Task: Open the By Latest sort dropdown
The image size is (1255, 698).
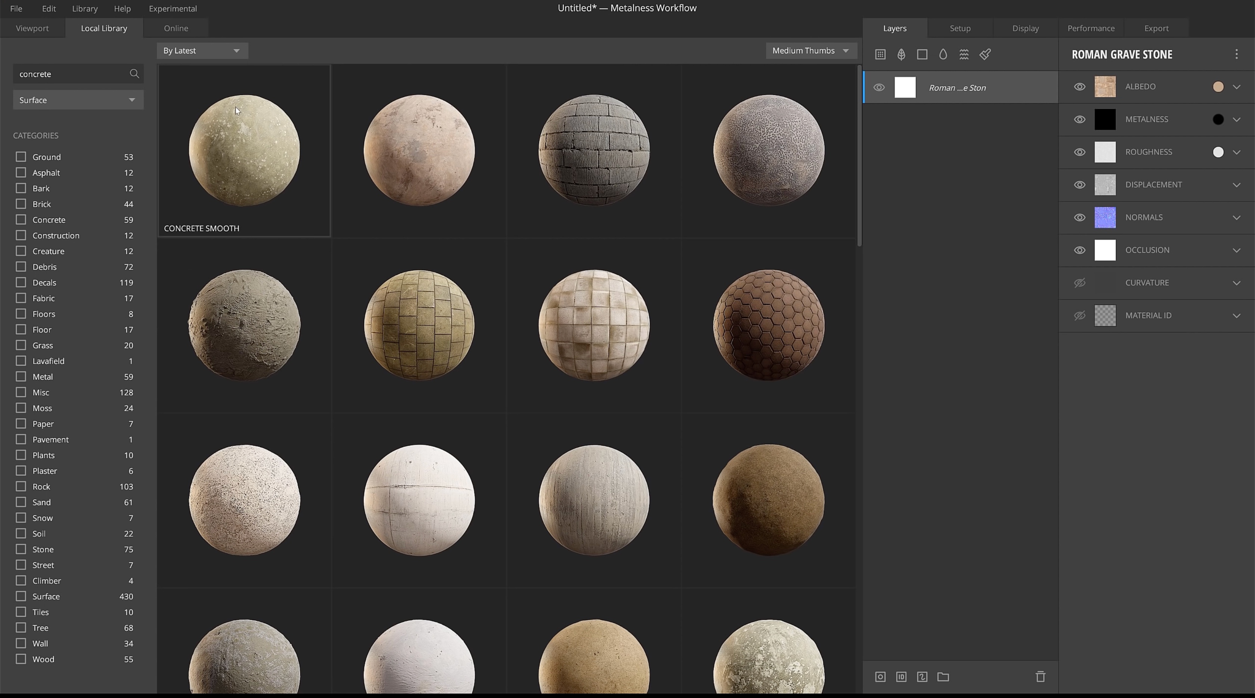Action: [202, 51]
